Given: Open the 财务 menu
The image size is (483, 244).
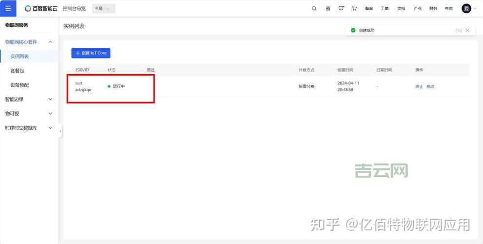Looking at the screenshot, I should (433, 9).
